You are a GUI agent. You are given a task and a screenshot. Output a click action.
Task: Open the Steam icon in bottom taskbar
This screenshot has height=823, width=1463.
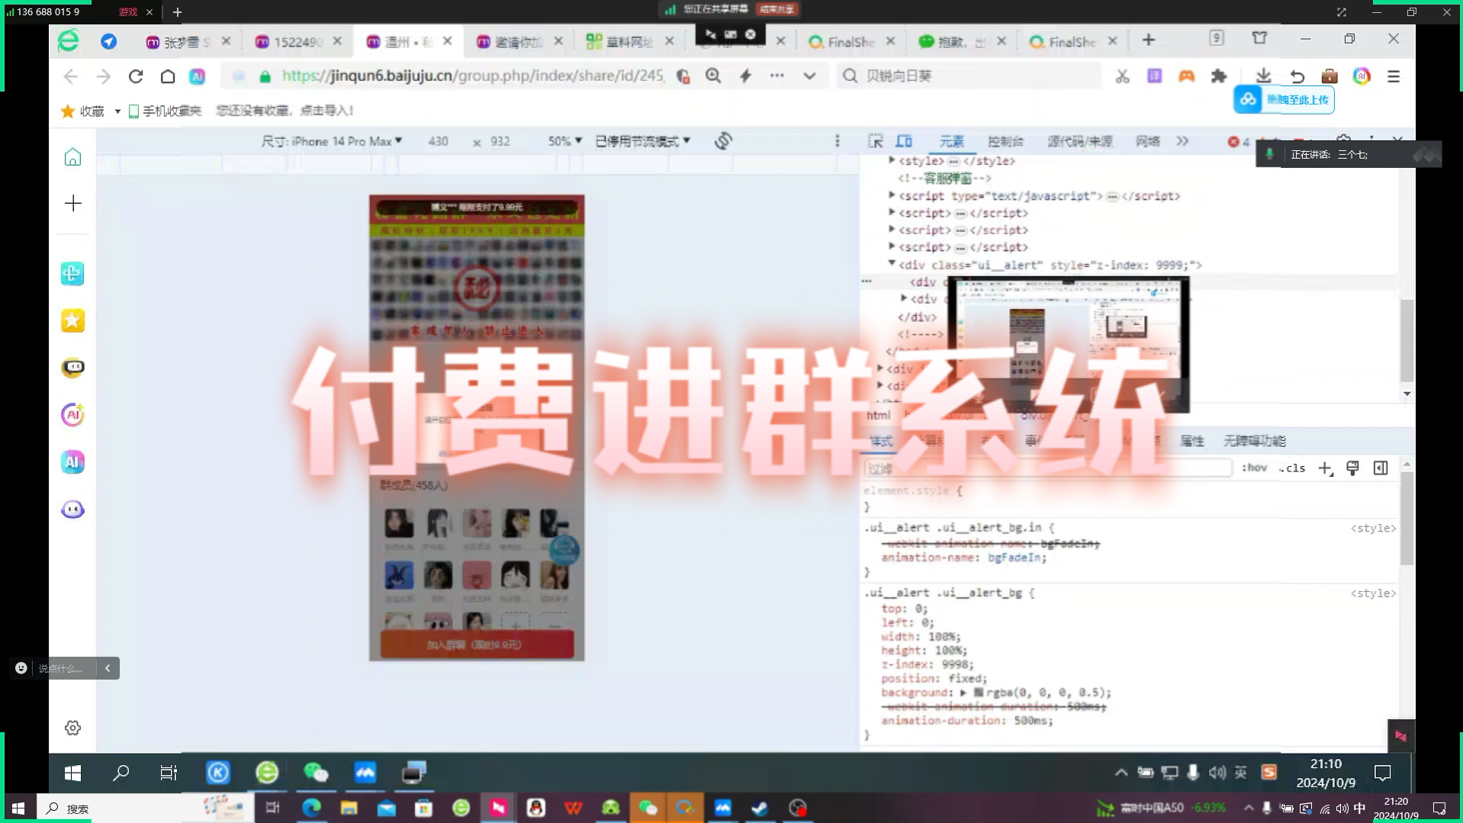tap(760, 808)
